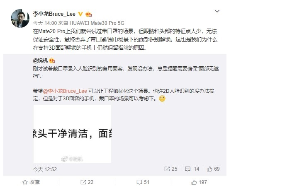
Task: Enlarge the quoted post image thumbnail
Action: 72,134
